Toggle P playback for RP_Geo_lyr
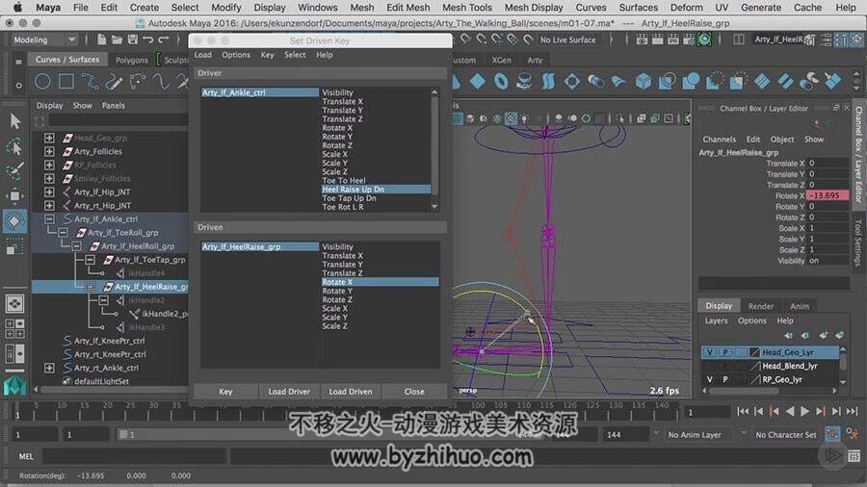 724,379
